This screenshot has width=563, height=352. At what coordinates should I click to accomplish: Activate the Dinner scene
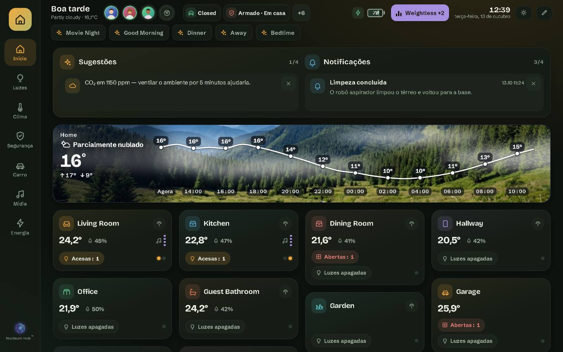pos(192,33)
